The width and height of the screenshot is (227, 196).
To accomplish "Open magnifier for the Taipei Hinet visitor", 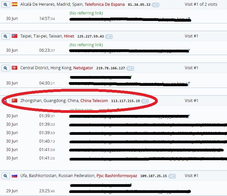I will tap(5, 36).
